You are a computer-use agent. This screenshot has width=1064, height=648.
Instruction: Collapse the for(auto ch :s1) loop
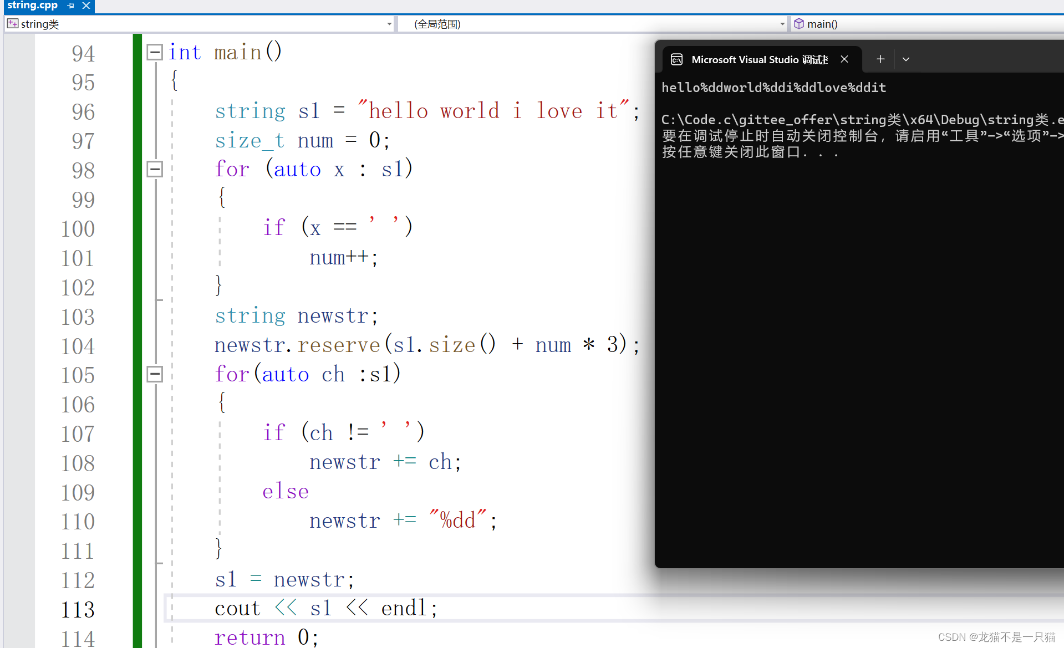[155, 374]
